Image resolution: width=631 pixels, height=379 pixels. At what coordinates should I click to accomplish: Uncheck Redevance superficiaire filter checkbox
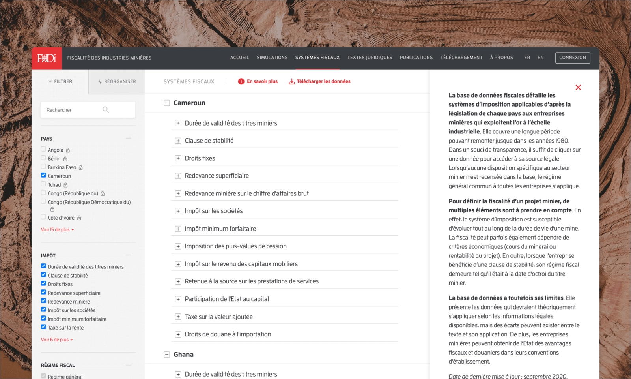(x=43, y=292)
